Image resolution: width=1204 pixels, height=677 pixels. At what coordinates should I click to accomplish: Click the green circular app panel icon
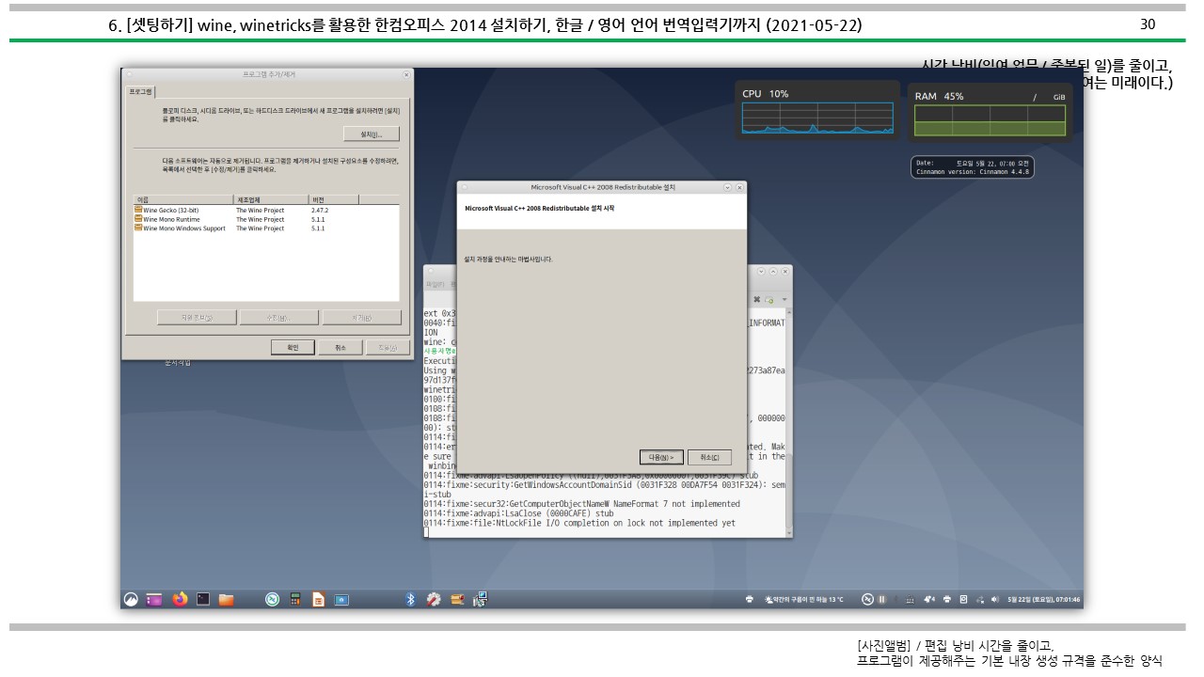pos(272,599)
